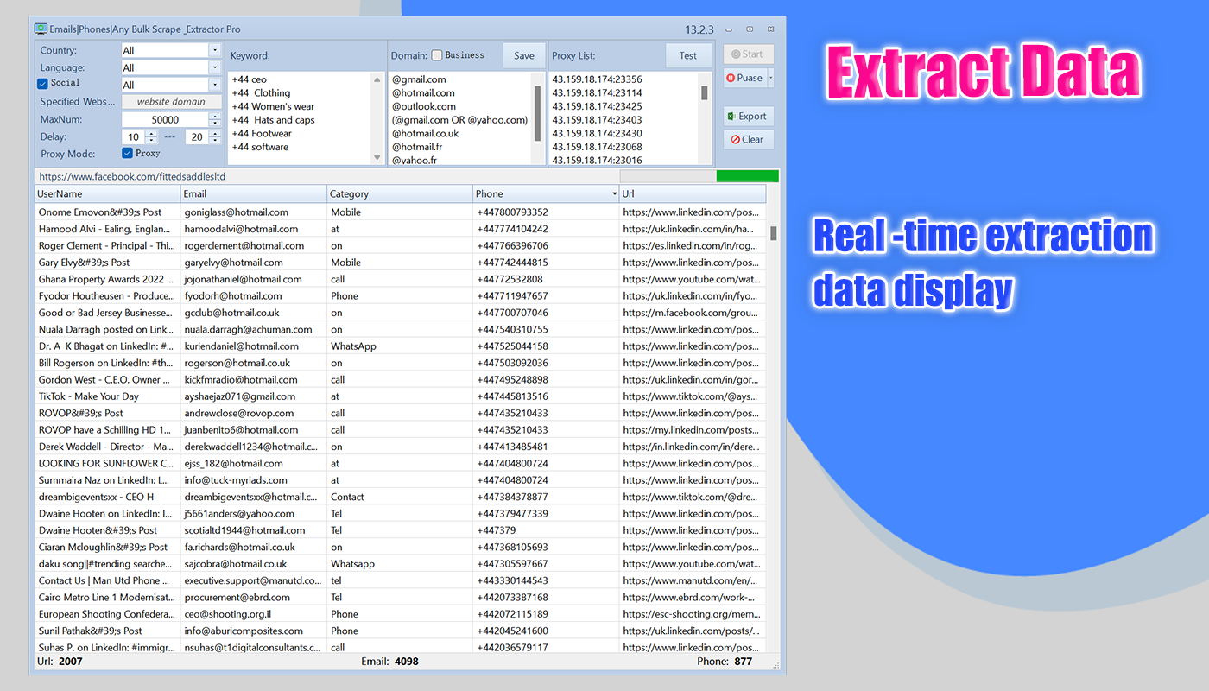This screenshot has height=691, width=1209.
Task: Open the Social platform dropdown
Action: (214, 85)
